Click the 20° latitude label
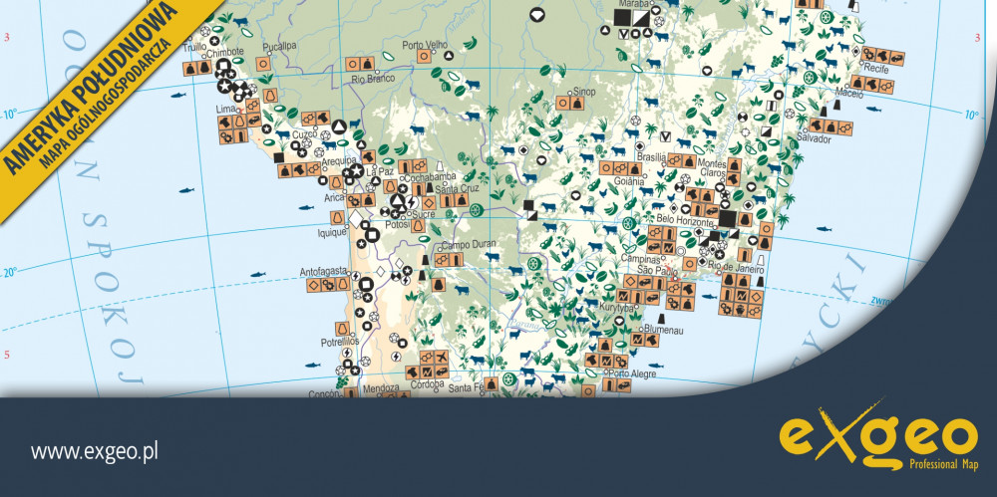 8,273
